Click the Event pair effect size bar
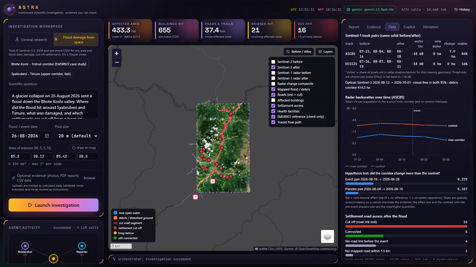This screenshot has height=267, width=476. click(x=406, y=184)
